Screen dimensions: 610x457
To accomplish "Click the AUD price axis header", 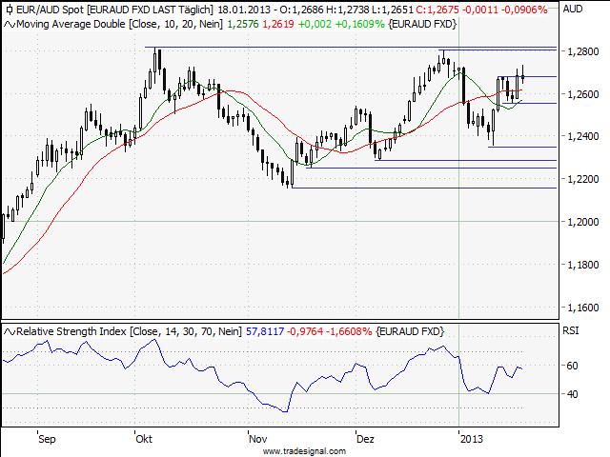I will [x=574, y=9].
